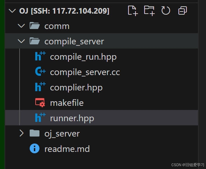206x169 pixels.
Task: Click the compile_server.cc C++ file icon
Action: pos(40,71)
